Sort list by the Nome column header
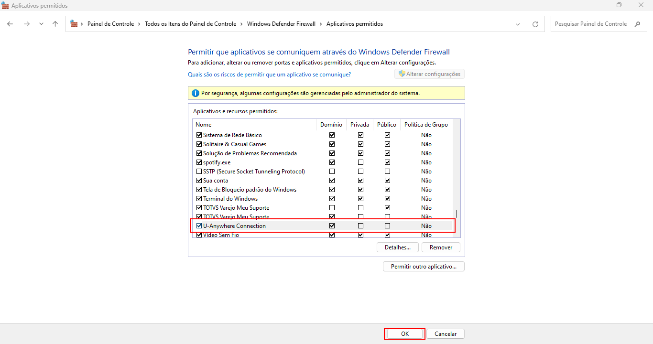 click(x=254, y=125)
